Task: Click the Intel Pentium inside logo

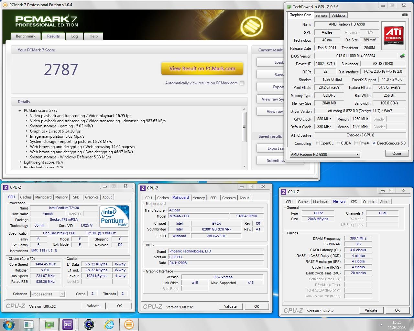Action: coord(114,216)
